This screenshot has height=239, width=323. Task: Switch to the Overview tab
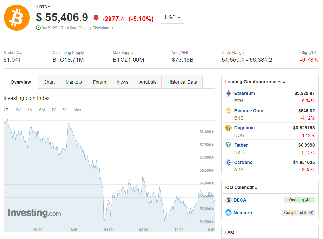click(x=20, y=82)
